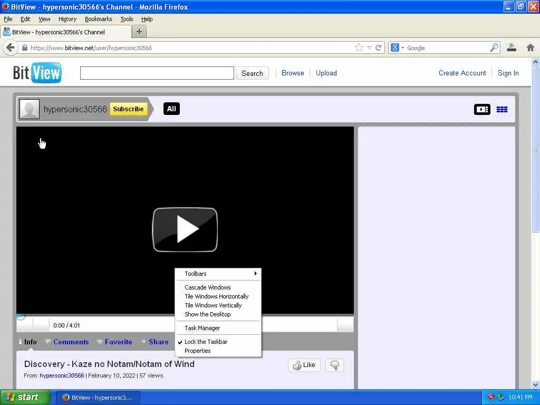Open the History menu

(67, 19)
